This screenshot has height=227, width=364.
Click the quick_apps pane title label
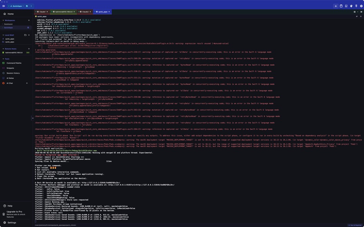click(42, 16)
